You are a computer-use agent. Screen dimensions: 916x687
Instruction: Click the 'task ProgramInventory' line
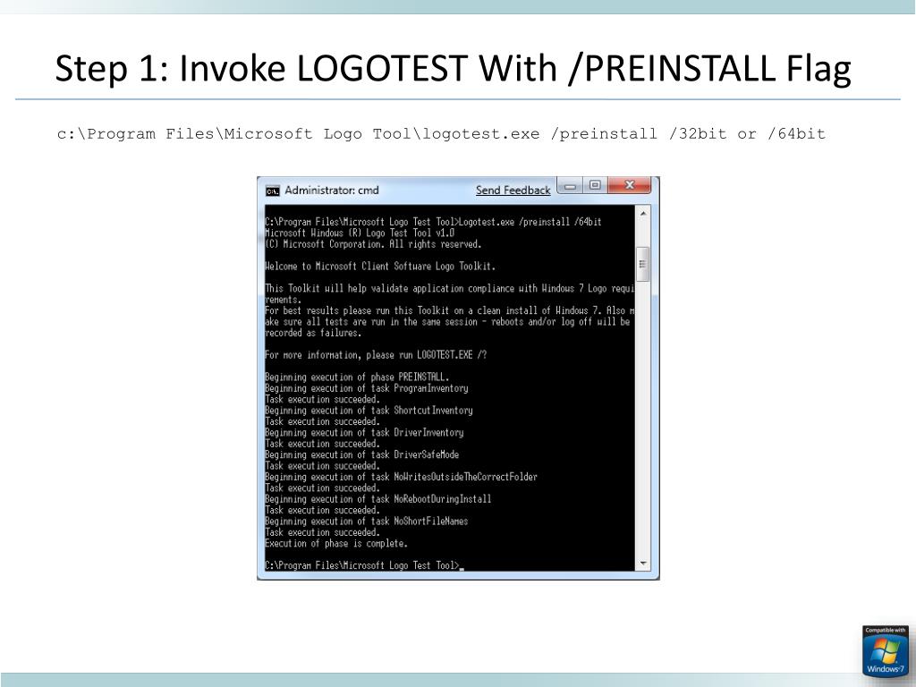pos(366,388)
